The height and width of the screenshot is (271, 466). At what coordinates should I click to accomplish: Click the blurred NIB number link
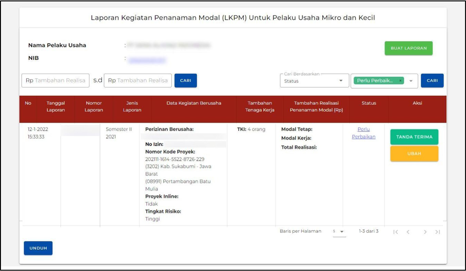point(147,59)
